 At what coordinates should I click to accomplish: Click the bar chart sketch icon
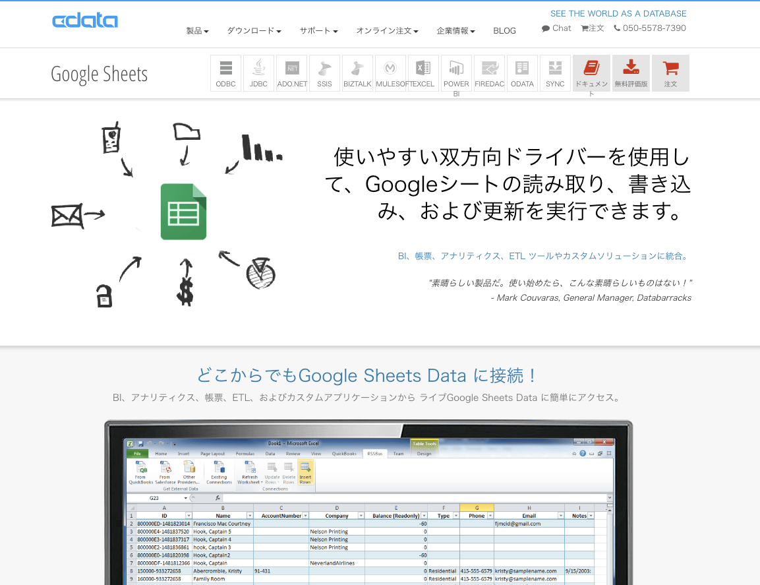262,148
